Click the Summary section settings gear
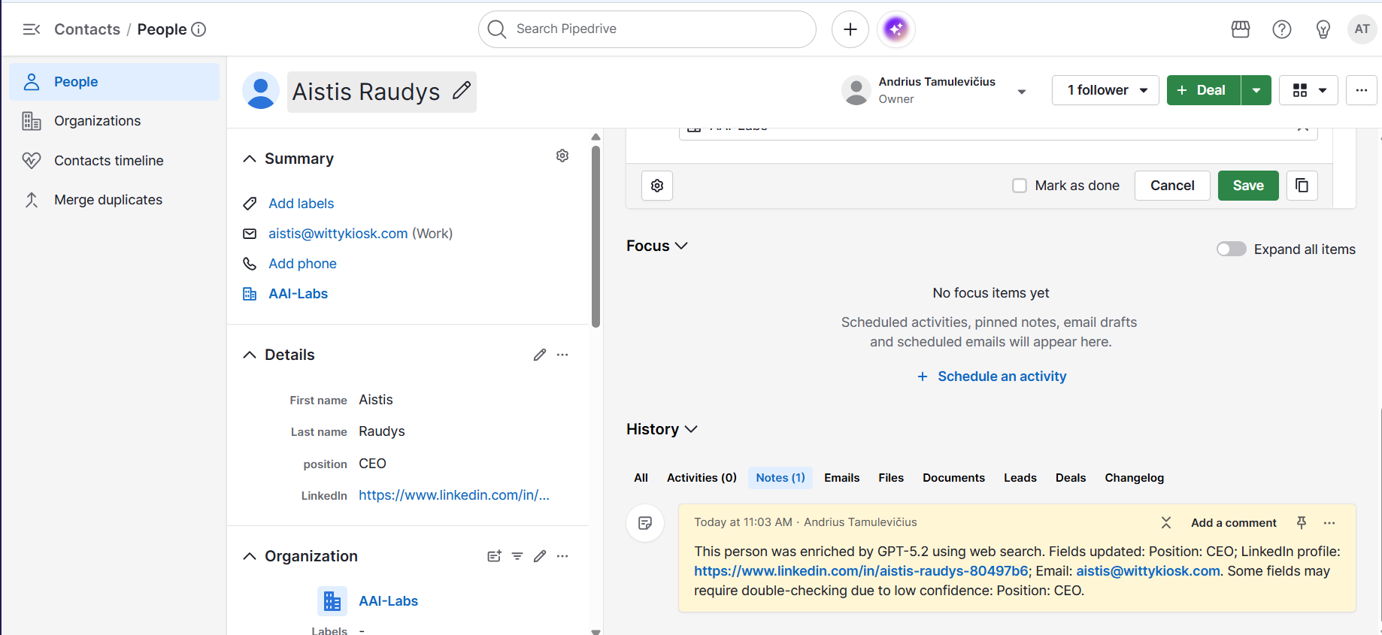Screen dimensions: 1382x635 (562, 156)
